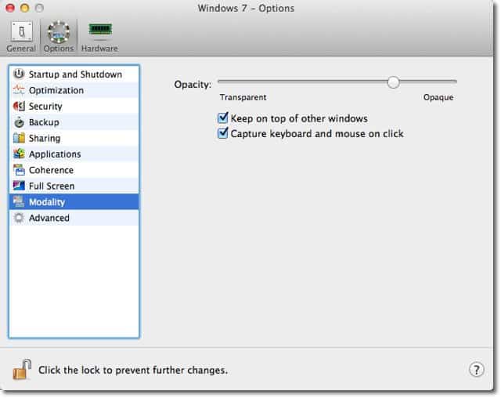Open help with the question mark button

point(477,370)
